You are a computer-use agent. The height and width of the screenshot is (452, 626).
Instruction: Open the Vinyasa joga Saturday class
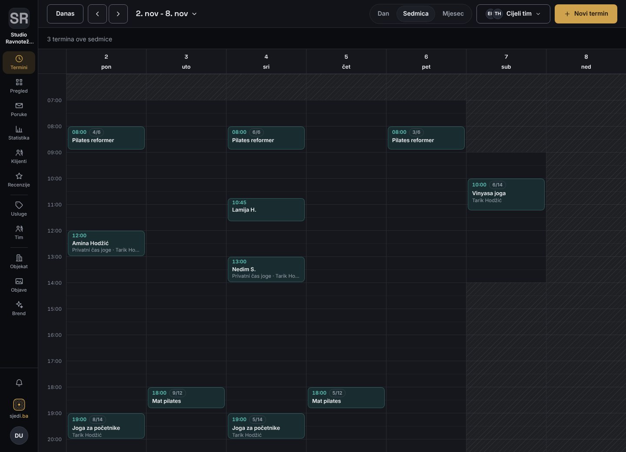click(x=506, y=194)
